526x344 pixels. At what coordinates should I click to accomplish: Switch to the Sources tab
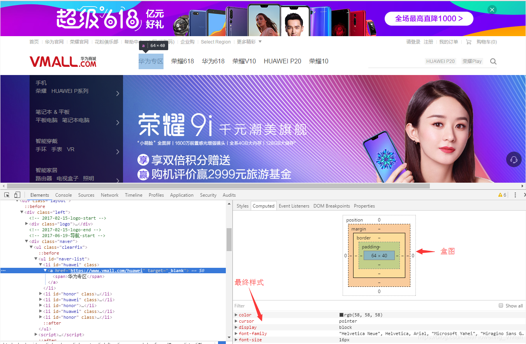point(86,195)
